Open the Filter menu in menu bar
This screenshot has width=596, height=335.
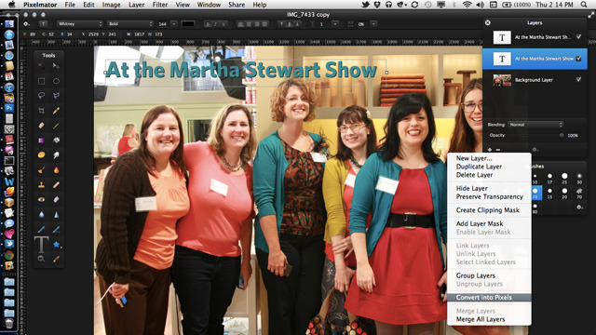160,5
